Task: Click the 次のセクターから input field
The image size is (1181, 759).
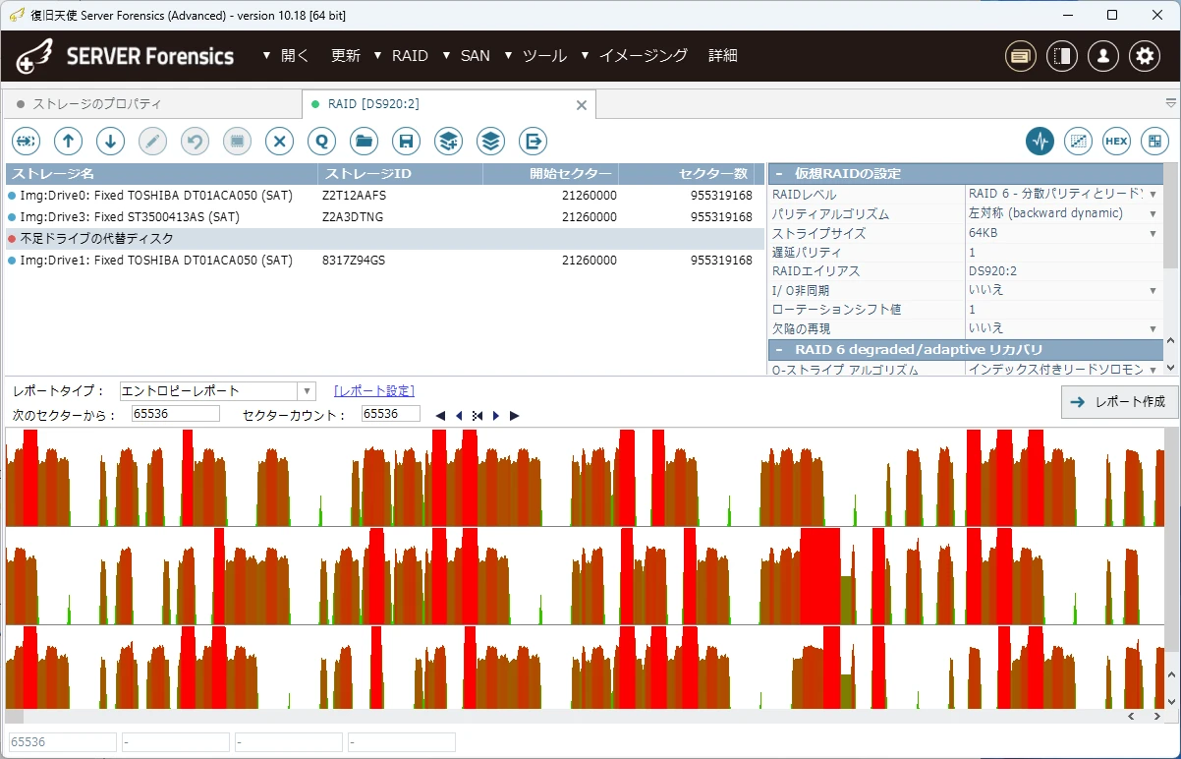Action: [176, 414]
